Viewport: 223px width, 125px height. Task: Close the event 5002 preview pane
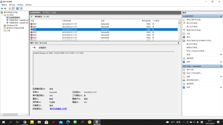[x=178, y=43]
